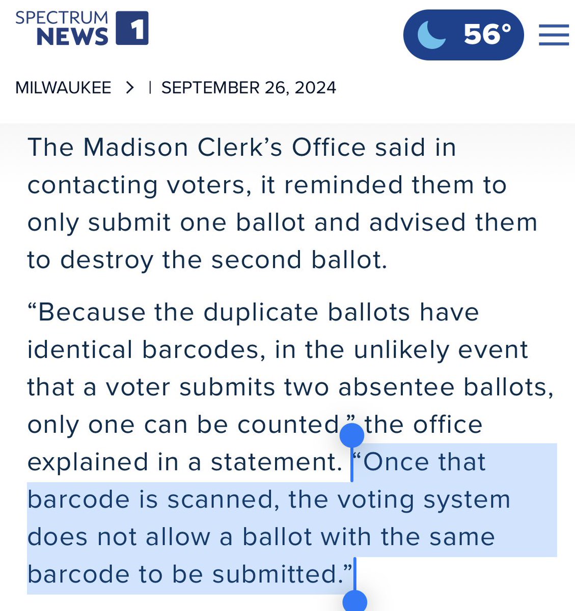The image size is (575, 611).
Task: Click the highlighted words 'voting system'
Action: (x=424, y=499)
